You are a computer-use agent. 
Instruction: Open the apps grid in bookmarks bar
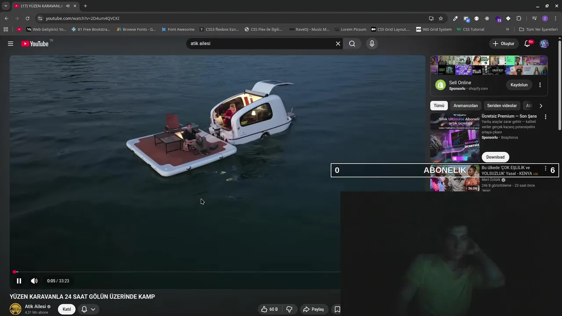point(6,29)
